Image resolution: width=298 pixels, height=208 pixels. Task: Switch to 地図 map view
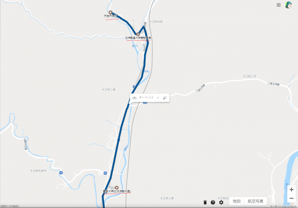tap(236, 201)
